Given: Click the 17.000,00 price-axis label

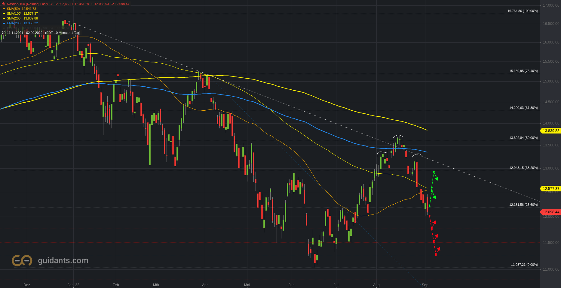Looking at the screenshot, I should [x=551, y=5].
